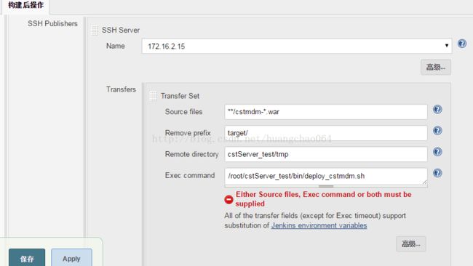The width and height of the screenshot is (473, 266).
Task: Expand the SSH Server 高级 options
Action: (436, 67)
